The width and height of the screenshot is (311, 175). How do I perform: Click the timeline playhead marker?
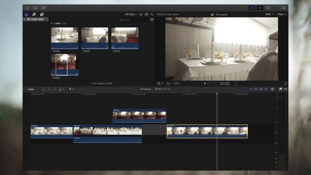[x=217, y=94]
